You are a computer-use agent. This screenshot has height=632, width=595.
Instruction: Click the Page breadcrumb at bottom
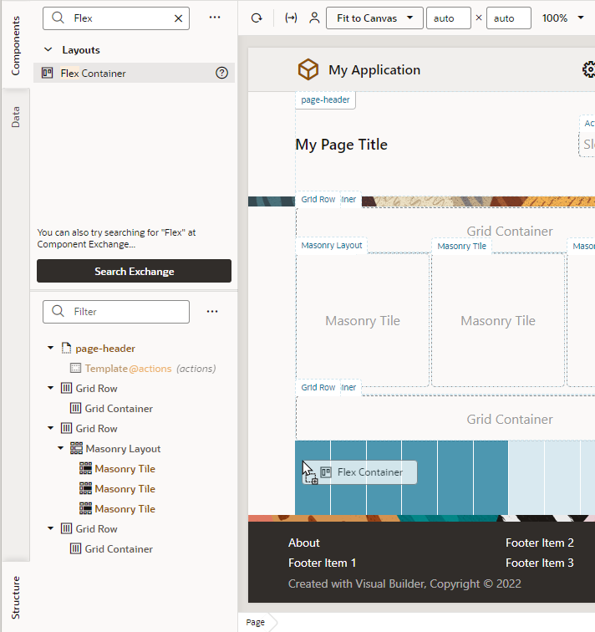(x=256, y=622)
